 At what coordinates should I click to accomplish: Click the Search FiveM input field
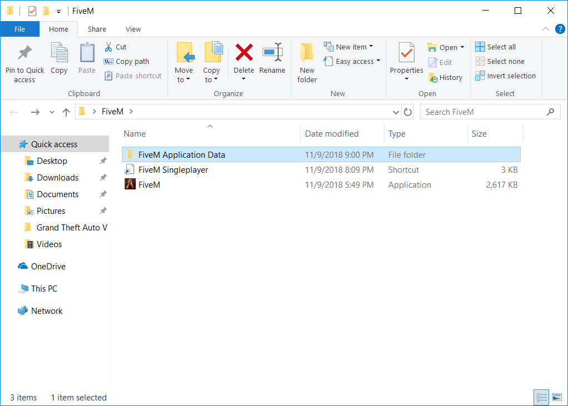pyautogui.click(x=483, y=112)
